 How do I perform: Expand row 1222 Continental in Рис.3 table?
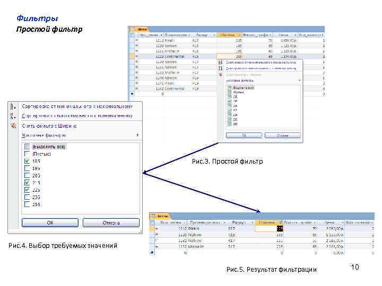click(137, 57)
